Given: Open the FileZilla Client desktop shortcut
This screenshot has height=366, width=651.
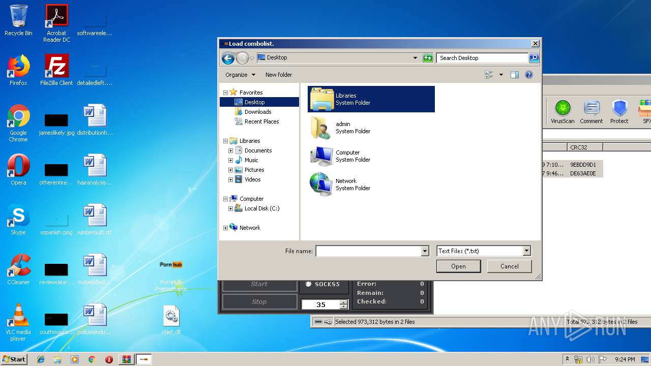Looking at the screenshot, I should click(56, 70).
